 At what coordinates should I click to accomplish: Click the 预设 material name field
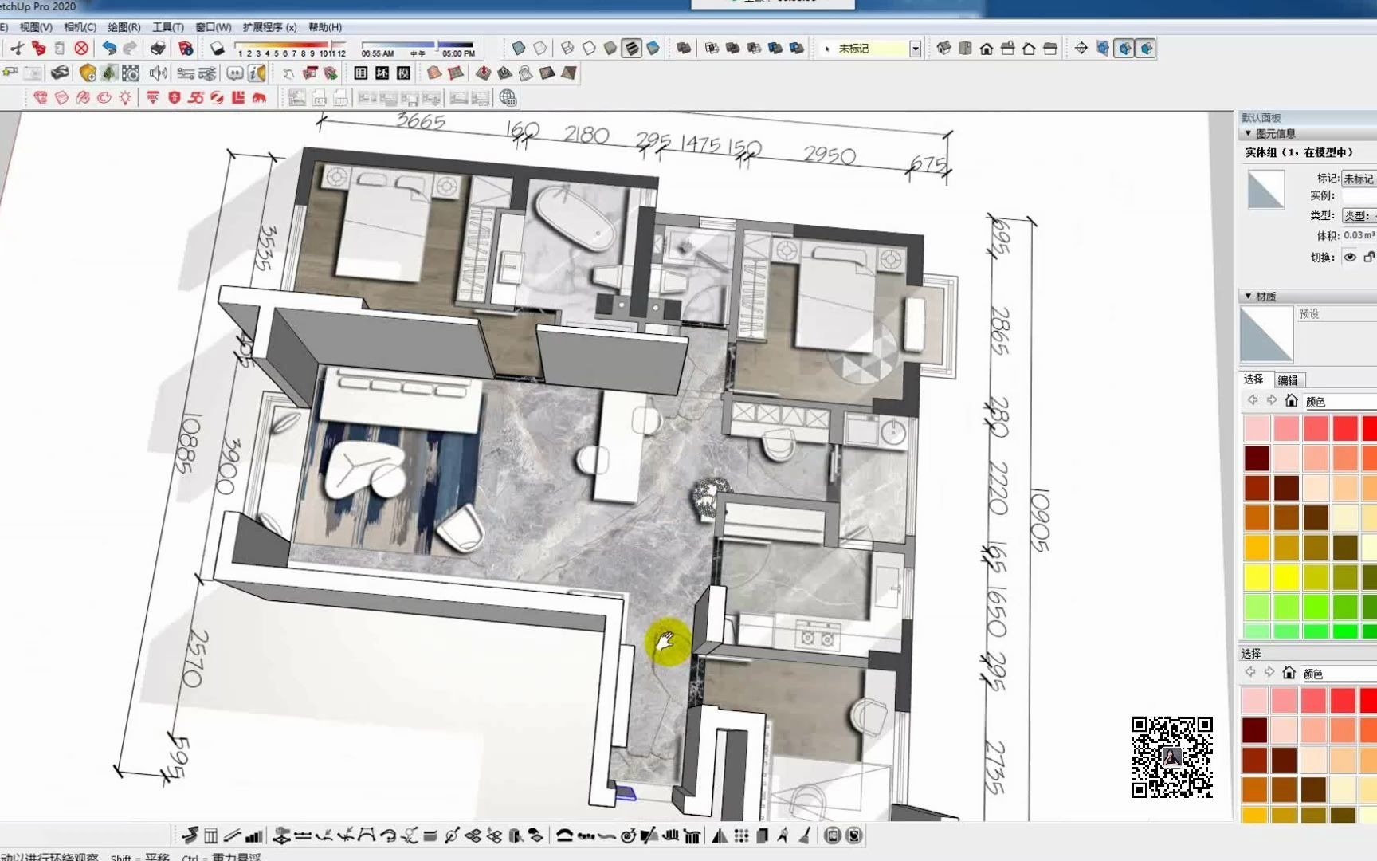pos(1336,313)
